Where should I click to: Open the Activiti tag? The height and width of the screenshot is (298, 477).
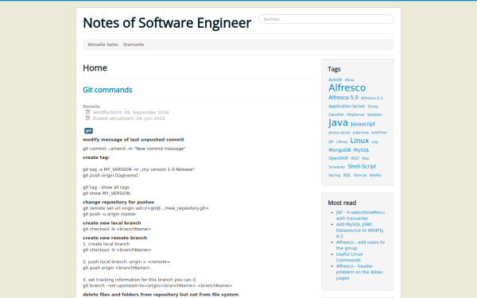tap(335, 79)
